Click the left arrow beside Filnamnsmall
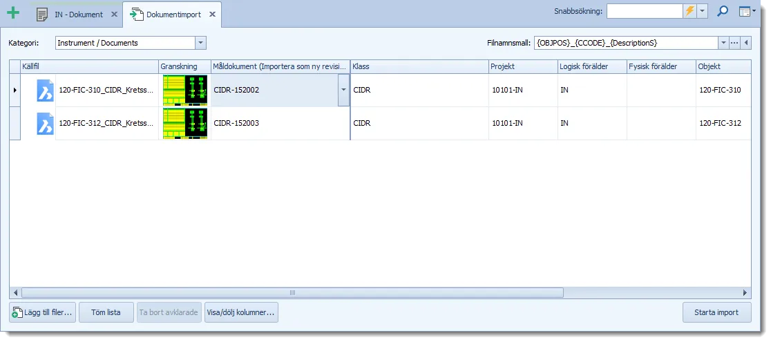 [x=746, y=43]
